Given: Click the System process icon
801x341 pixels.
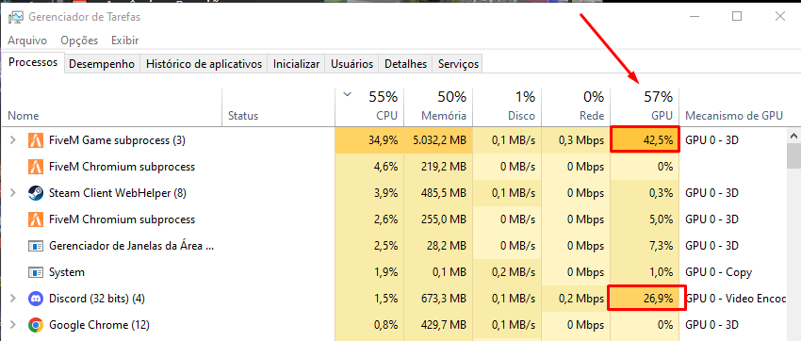Looking at the screenshot, I should (35, 272).
